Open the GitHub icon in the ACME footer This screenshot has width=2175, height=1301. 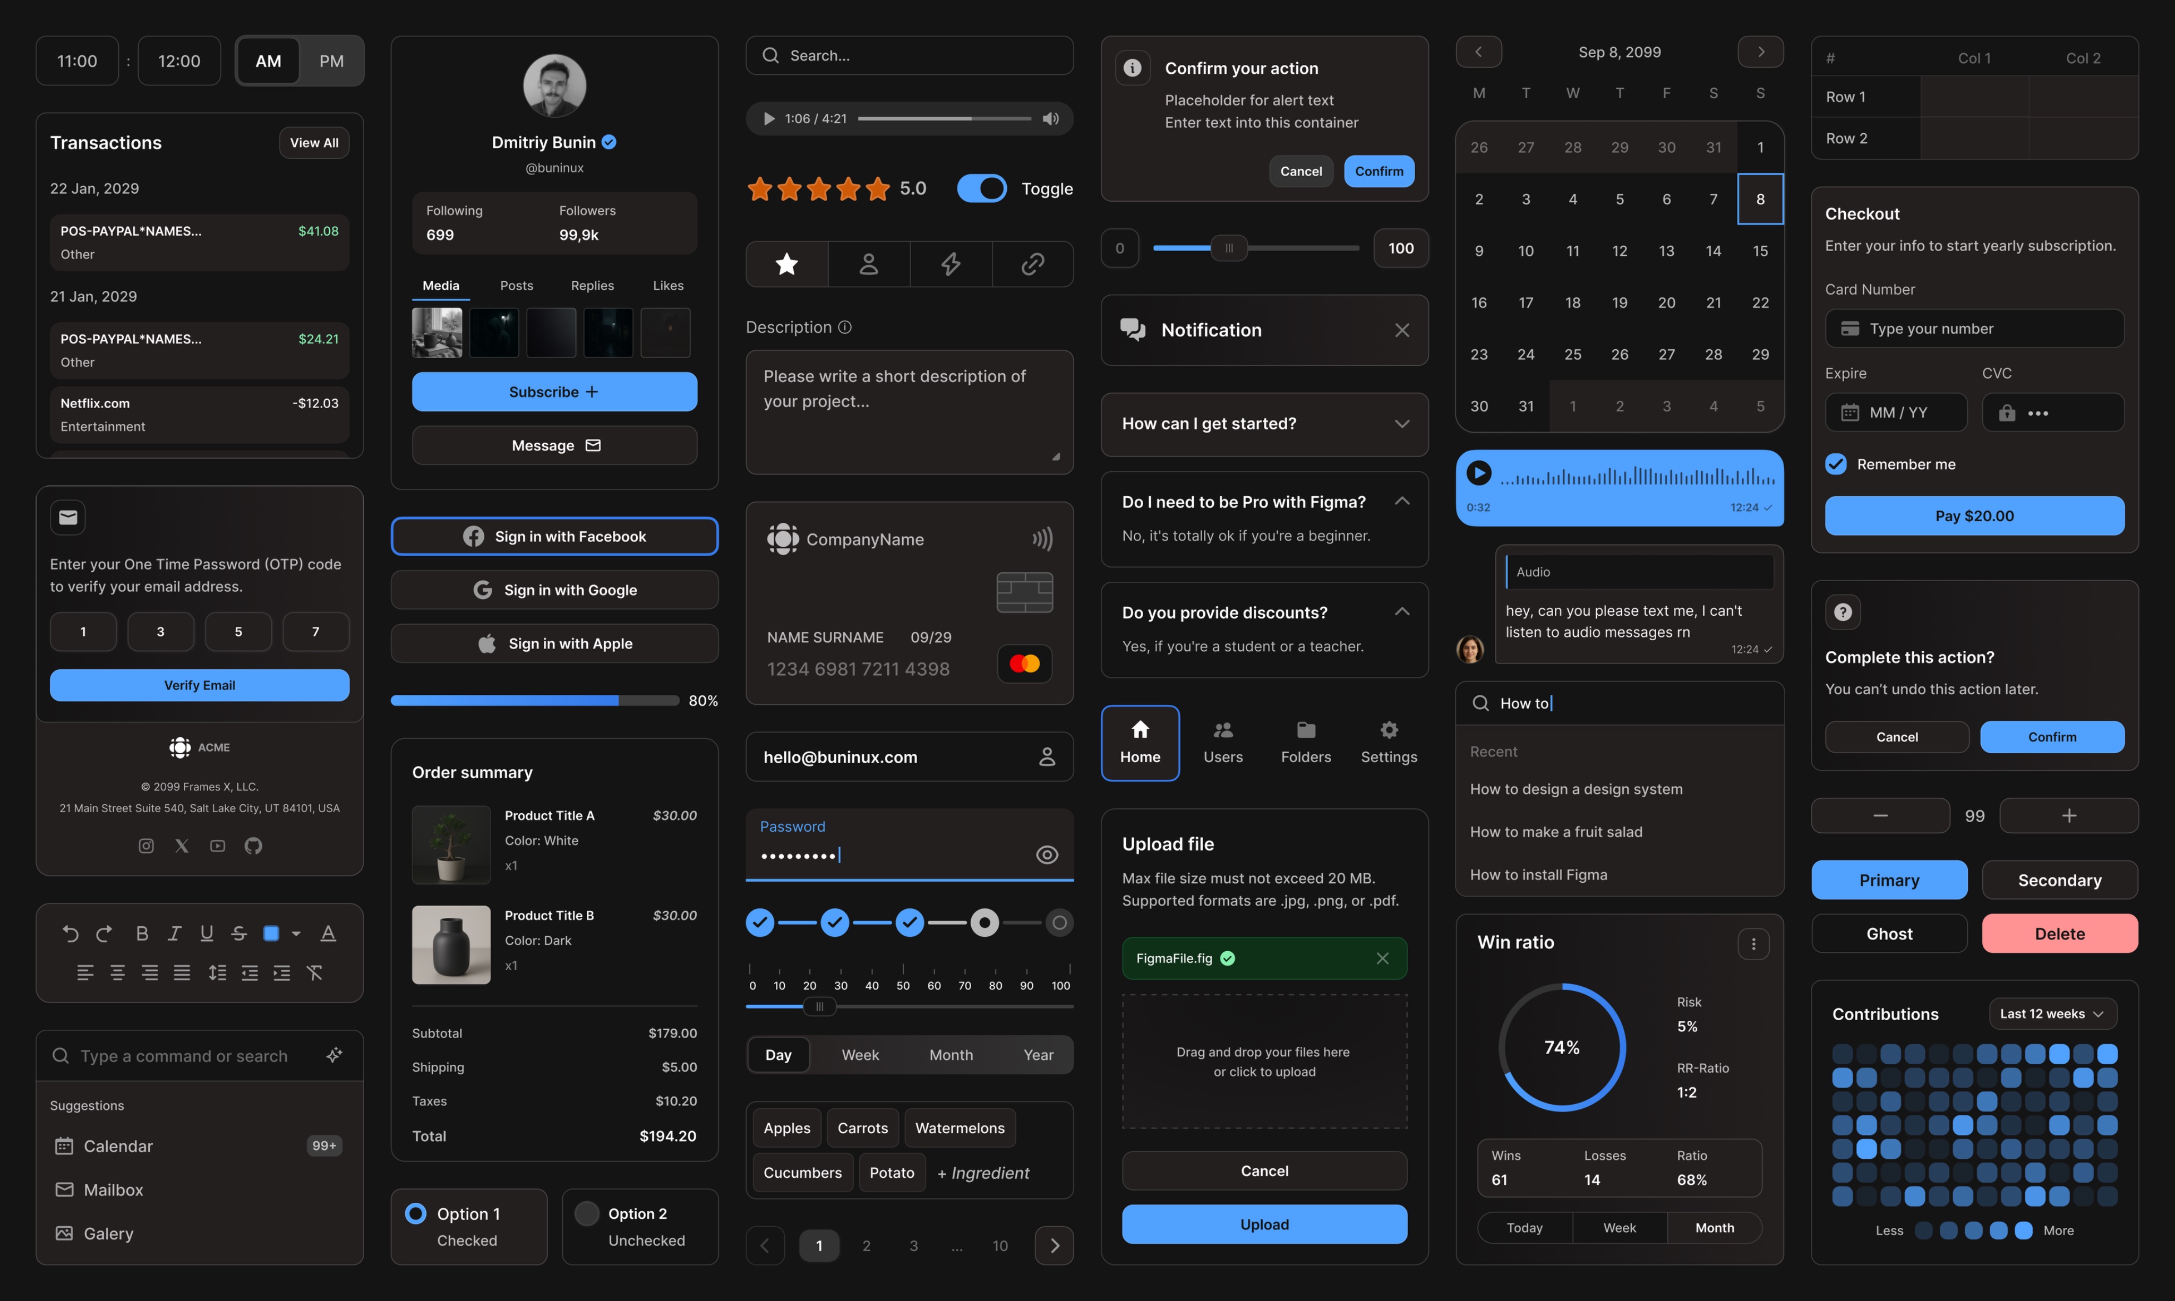click(253, 846)
